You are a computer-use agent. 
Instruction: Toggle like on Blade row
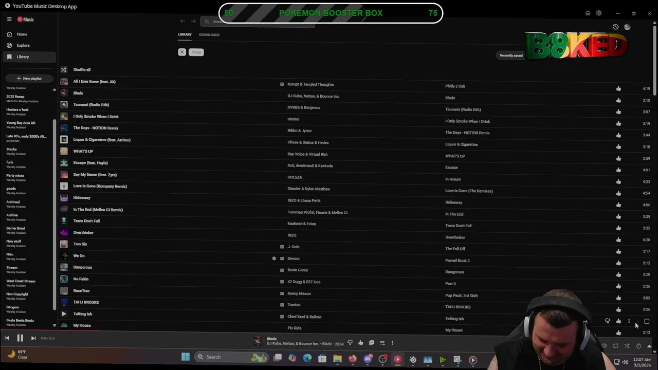tap(618, 100)
